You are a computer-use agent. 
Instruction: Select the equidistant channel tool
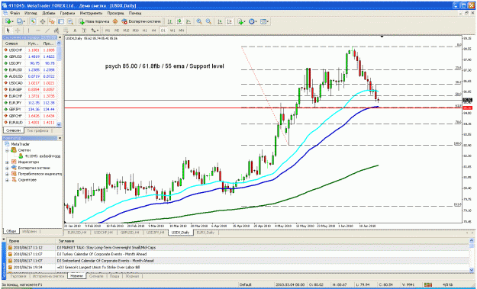point(56,31)
